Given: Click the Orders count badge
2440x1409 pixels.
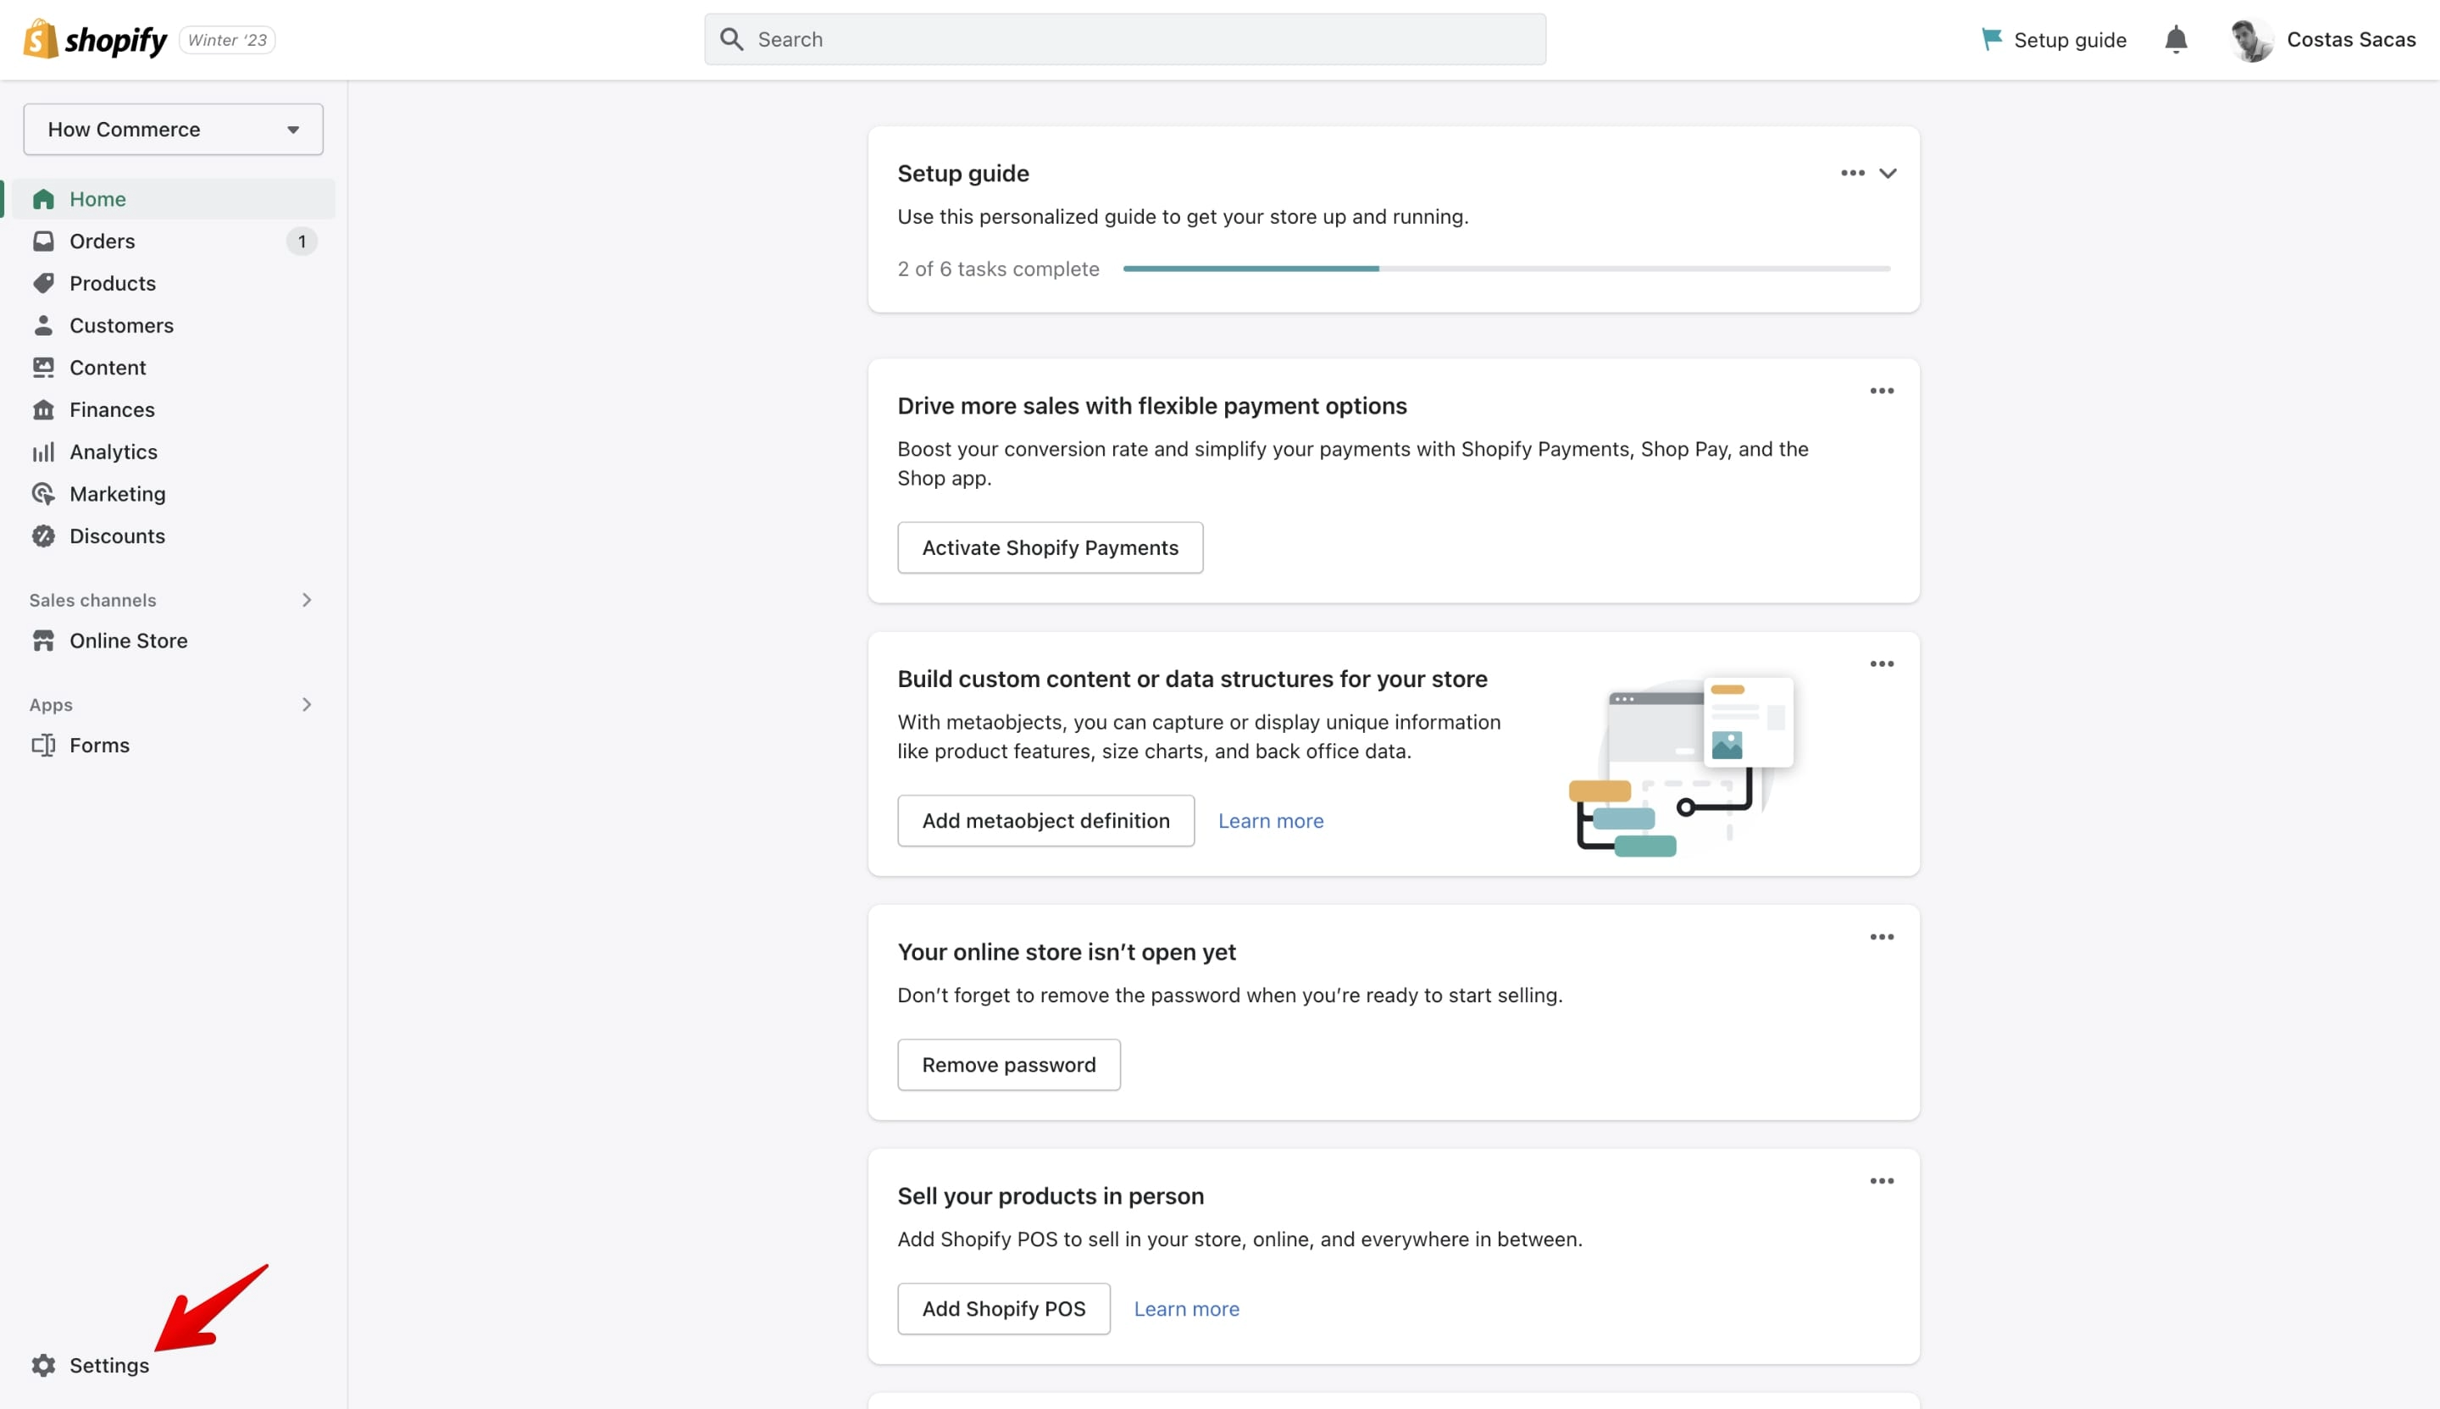Looking at the screenshot, I should coord(302,241).
